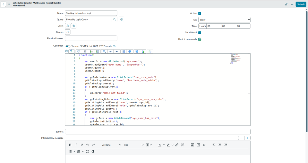
Task: Preview the Query record info icon
Action: tap(121, 19)
